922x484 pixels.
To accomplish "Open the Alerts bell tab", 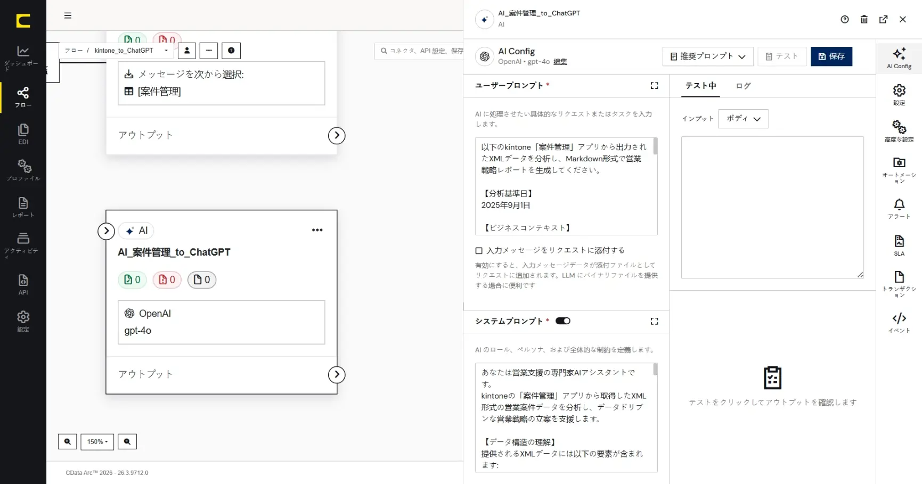I will [899, 209].
